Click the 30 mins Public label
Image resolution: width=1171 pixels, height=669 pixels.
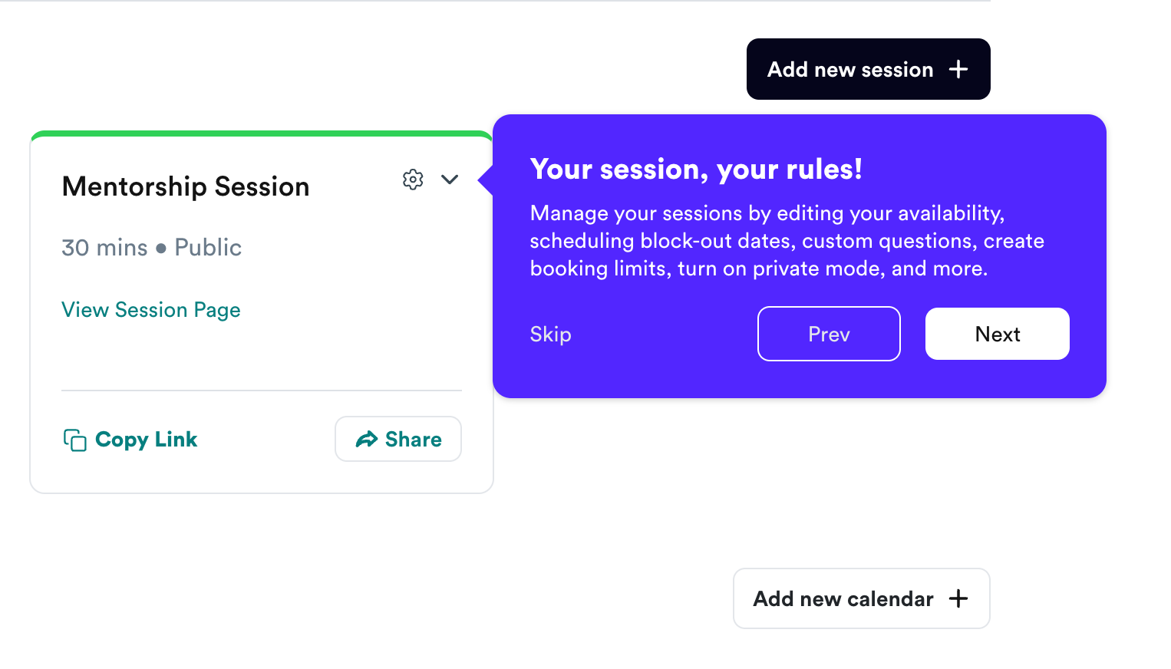tap(151, 247)
